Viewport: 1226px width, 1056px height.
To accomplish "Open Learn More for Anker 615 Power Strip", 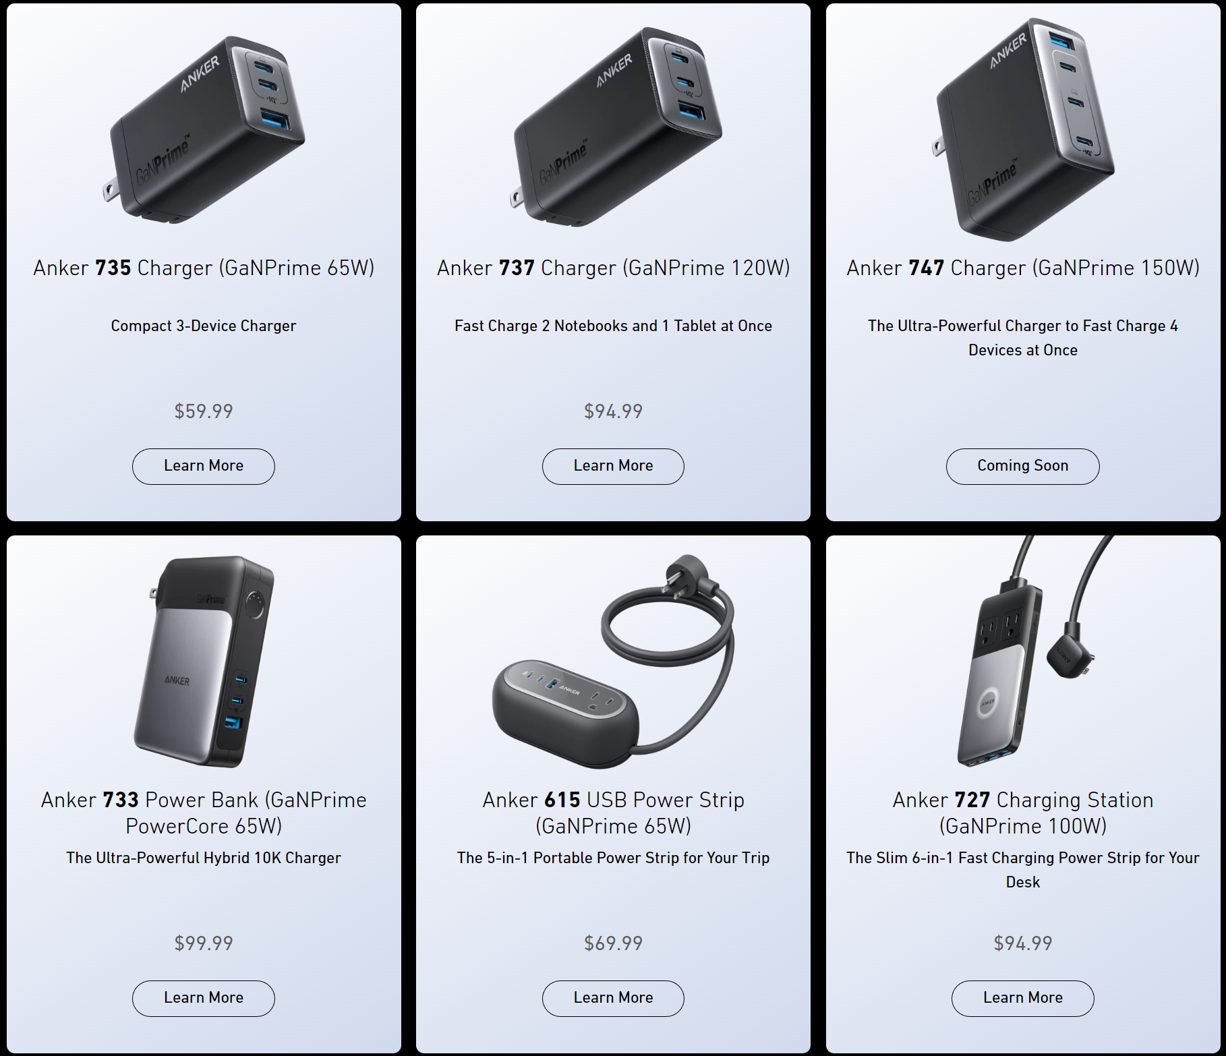I will coord(613,998).
